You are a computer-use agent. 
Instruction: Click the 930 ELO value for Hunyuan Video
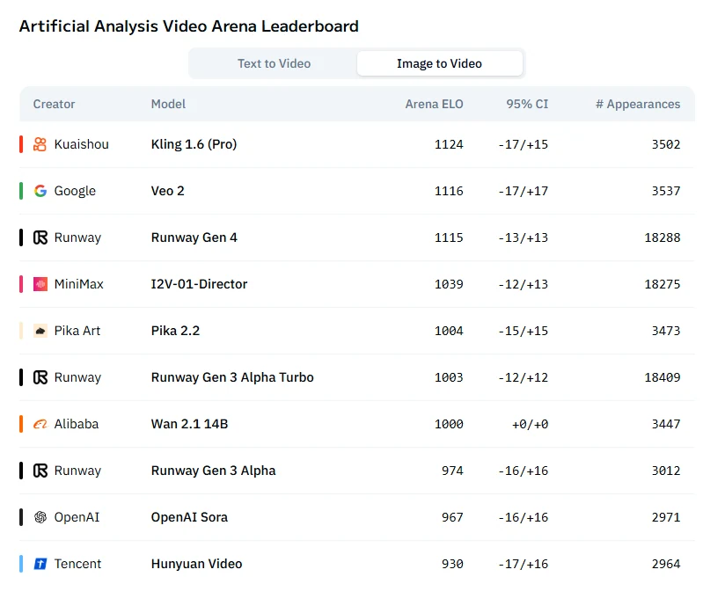[452, 564]
